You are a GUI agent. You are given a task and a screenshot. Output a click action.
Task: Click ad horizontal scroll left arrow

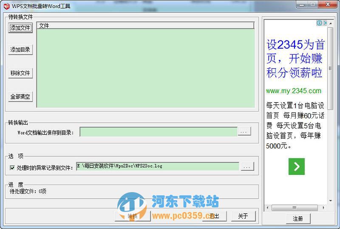pos(268,208)
